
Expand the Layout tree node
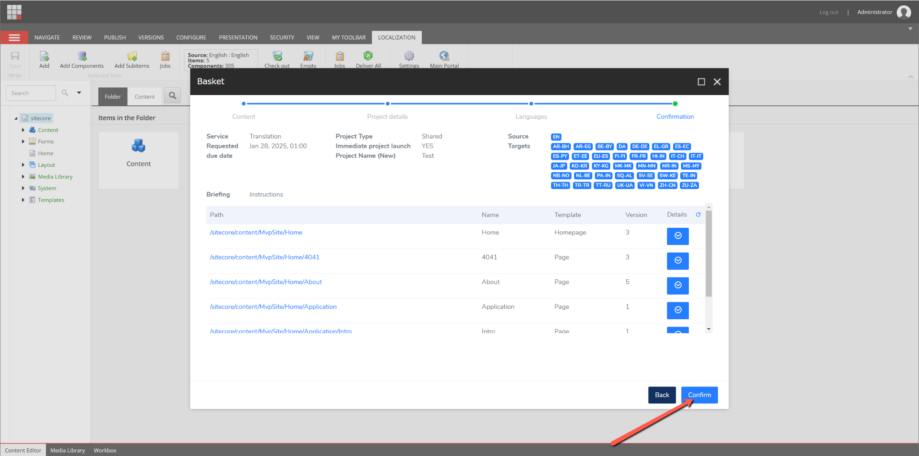pyautogui.click(x=23, y=165)
